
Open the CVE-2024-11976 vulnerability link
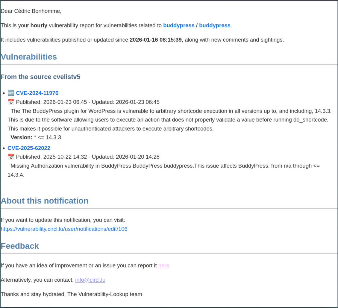coord(37,93)
